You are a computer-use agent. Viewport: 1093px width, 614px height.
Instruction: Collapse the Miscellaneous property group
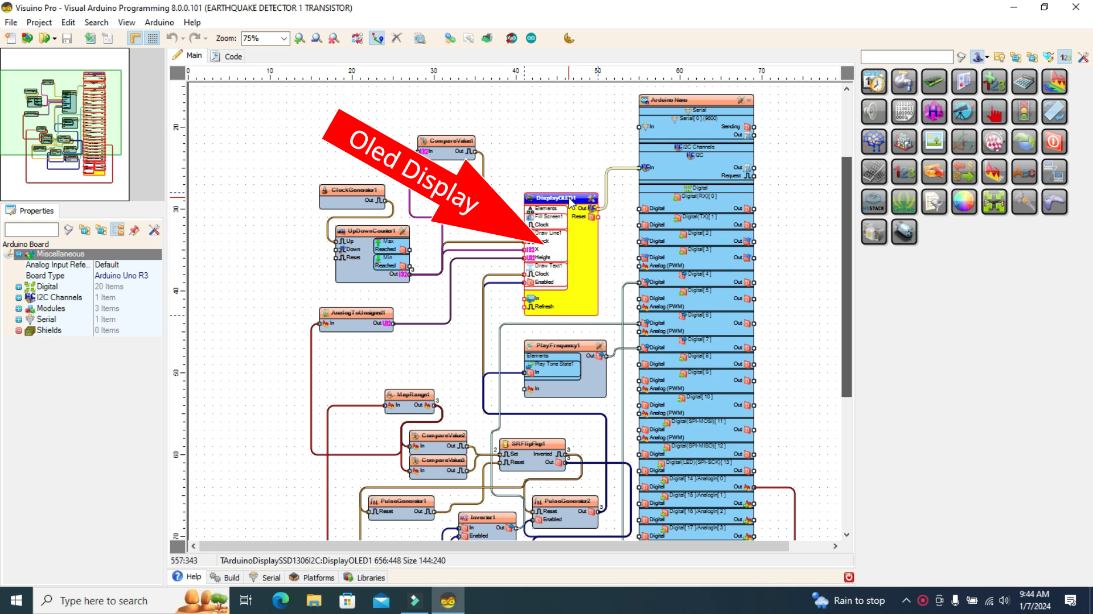(18, 254)
